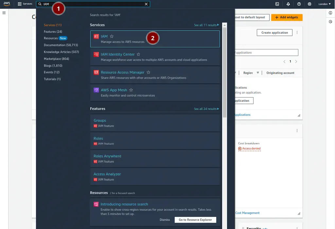Open the clock history icon at right edge

pos(330,22)
